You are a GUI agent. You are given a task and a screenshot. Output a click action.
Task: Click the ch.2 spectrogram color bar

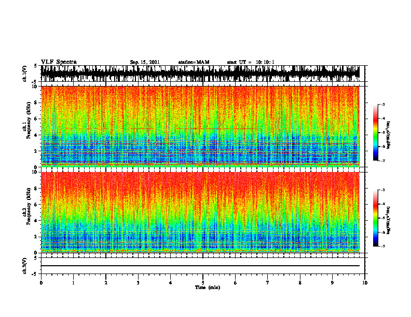tap(375, 218)
